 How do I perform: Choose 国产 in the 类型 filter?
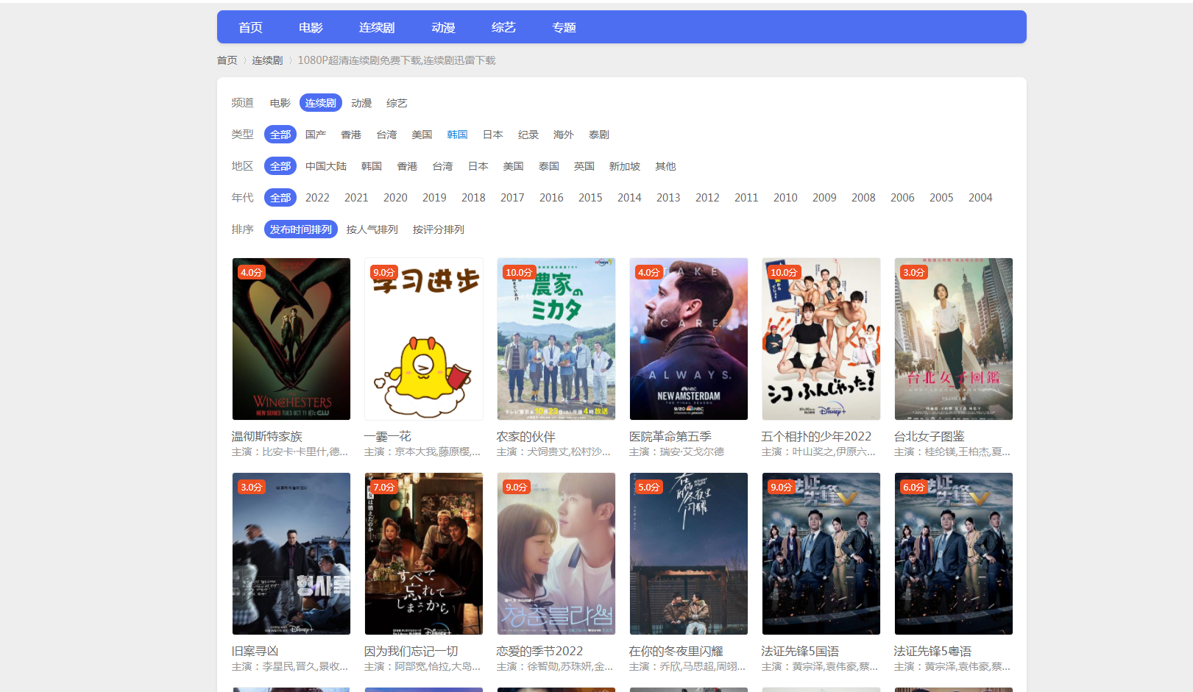pyautogui.click(x=316, y=135)
